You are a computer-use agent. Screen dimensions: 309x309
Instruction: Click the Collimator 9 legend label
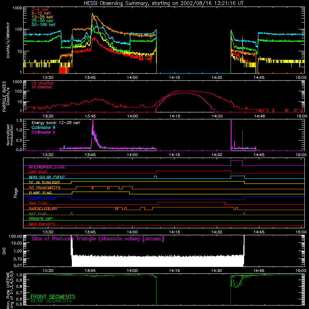click(43, 132)
